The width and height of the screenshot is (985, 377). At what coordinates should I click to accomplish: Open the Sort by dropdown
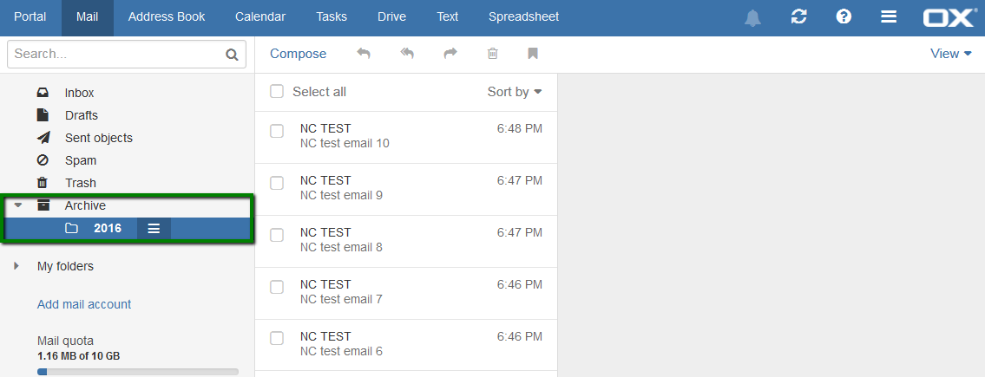pyautogui.click(x=515, y=92)
